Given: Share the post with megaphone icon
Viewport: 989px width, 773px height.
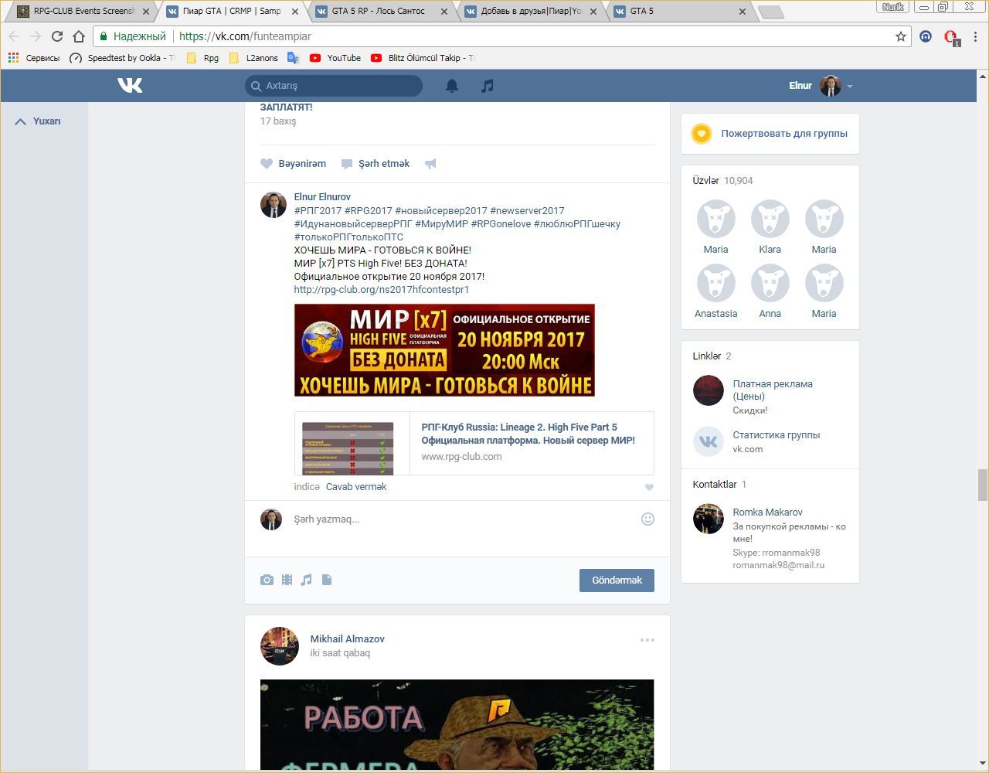Looking at the screenshot, I should (x=430, y=164).
